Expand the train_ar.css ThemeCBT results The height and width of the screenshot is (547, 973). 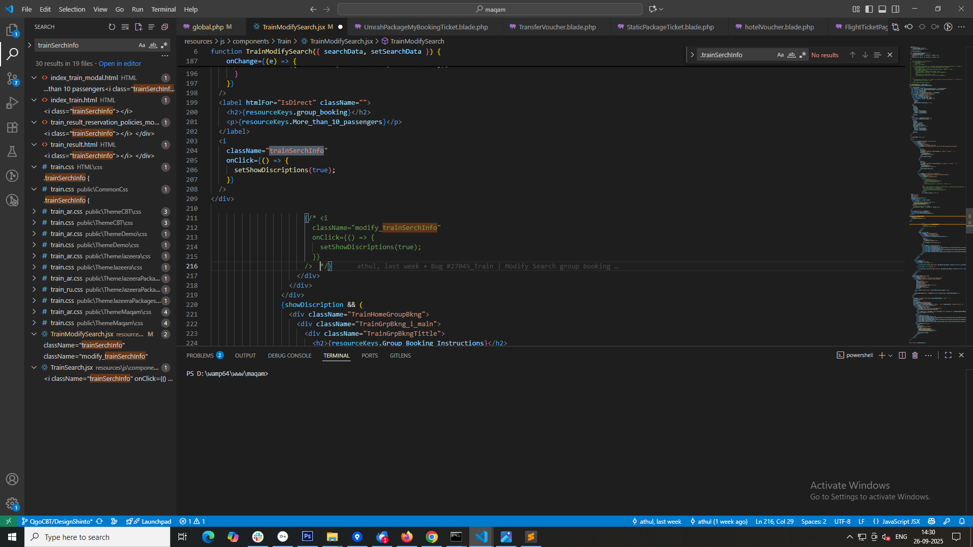[34, 212]
